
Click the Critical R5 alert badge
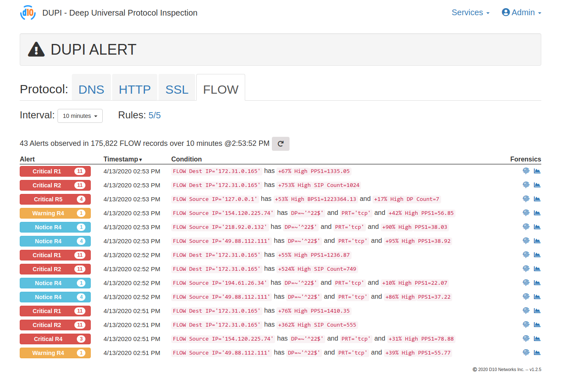pyautogui.click(x=55, y=199)
